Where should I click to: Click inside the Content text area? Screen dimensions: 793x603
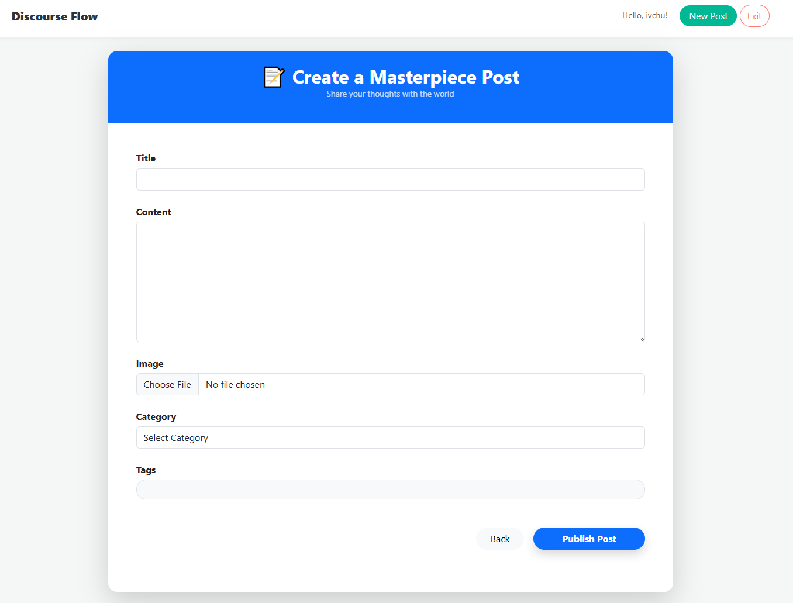(390, 281)
